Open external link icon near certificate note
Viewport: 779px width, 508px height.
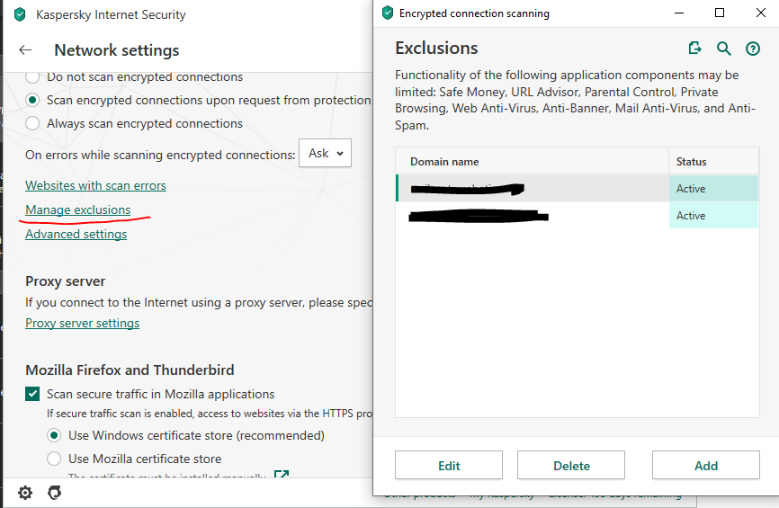pos(282,474)
